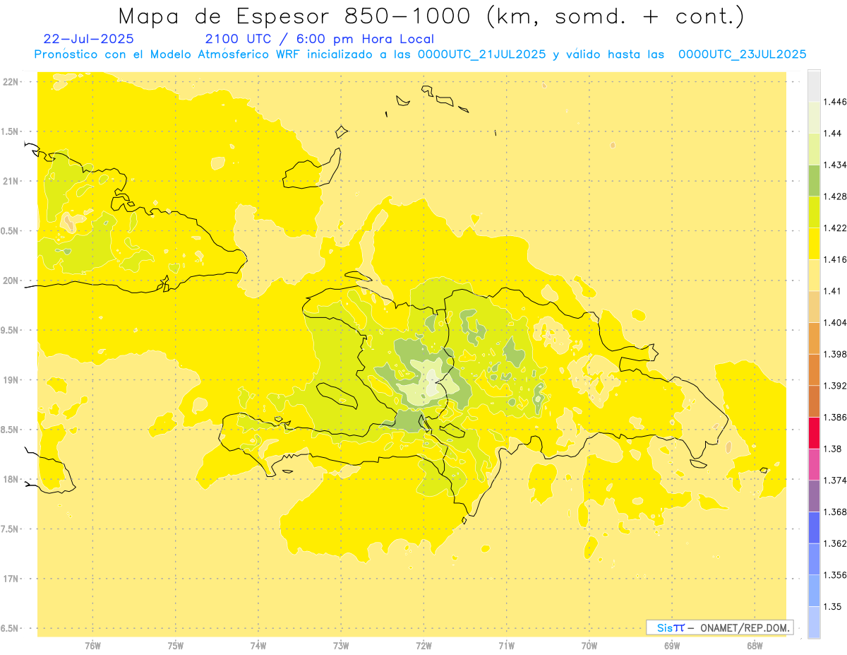Screen dimensions: 847x655
Task: Click the 22N latitude label
Action: pyautogui.click(x=11, y=82)
